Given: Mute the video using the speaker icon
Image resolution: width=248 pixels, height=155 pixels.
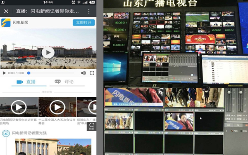Looking at the screenshot, I should 83,73.
